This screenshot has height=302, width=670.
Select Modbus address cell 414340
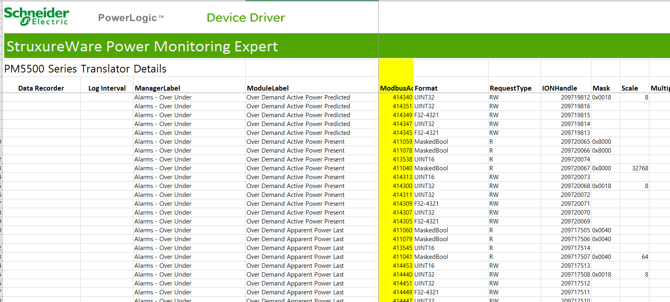[x=396, y=97]
